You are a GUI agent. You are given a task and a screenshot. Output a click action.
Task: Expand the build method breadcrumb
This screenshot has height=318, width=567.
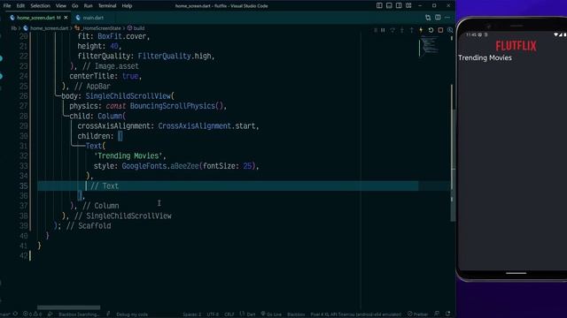coord(136,28)
